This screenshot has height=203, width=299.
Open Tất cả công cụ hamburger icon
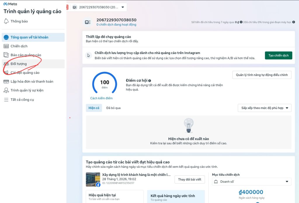point(6,100)
